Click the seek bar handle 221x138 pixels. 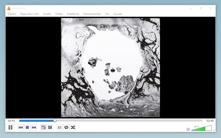55,121
